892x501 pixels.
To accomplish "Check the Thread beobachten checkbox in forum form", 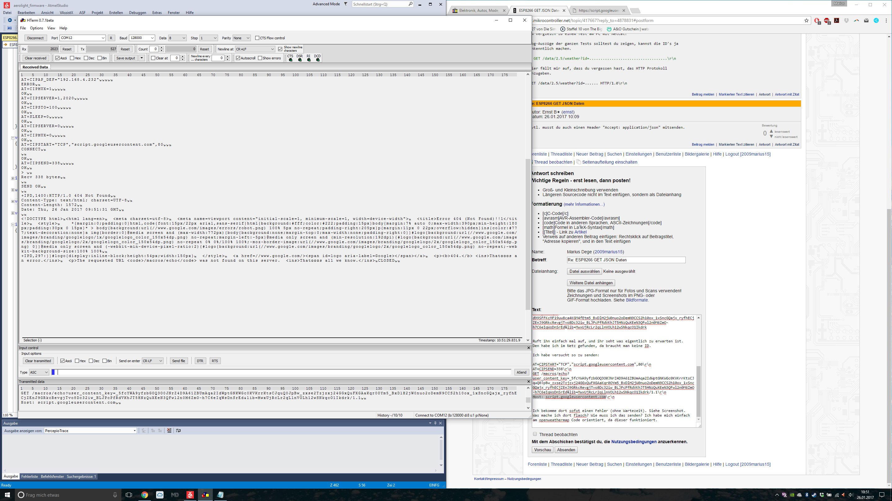I will pyautogui.click(x=535, y=434).
